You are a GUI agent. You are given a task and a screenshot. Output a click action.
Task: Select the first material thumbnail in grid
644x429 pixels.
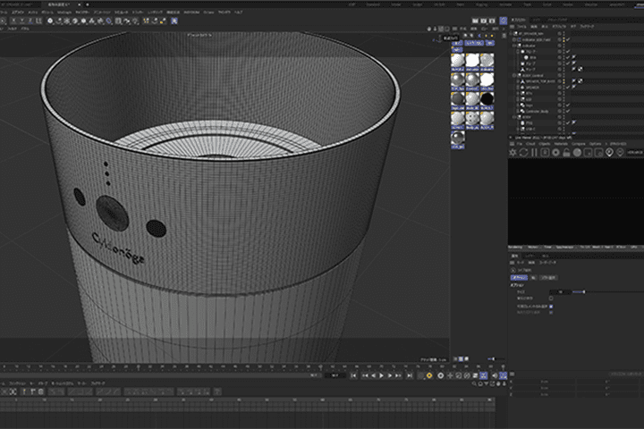pyautogui.click(x=458, y=61)
